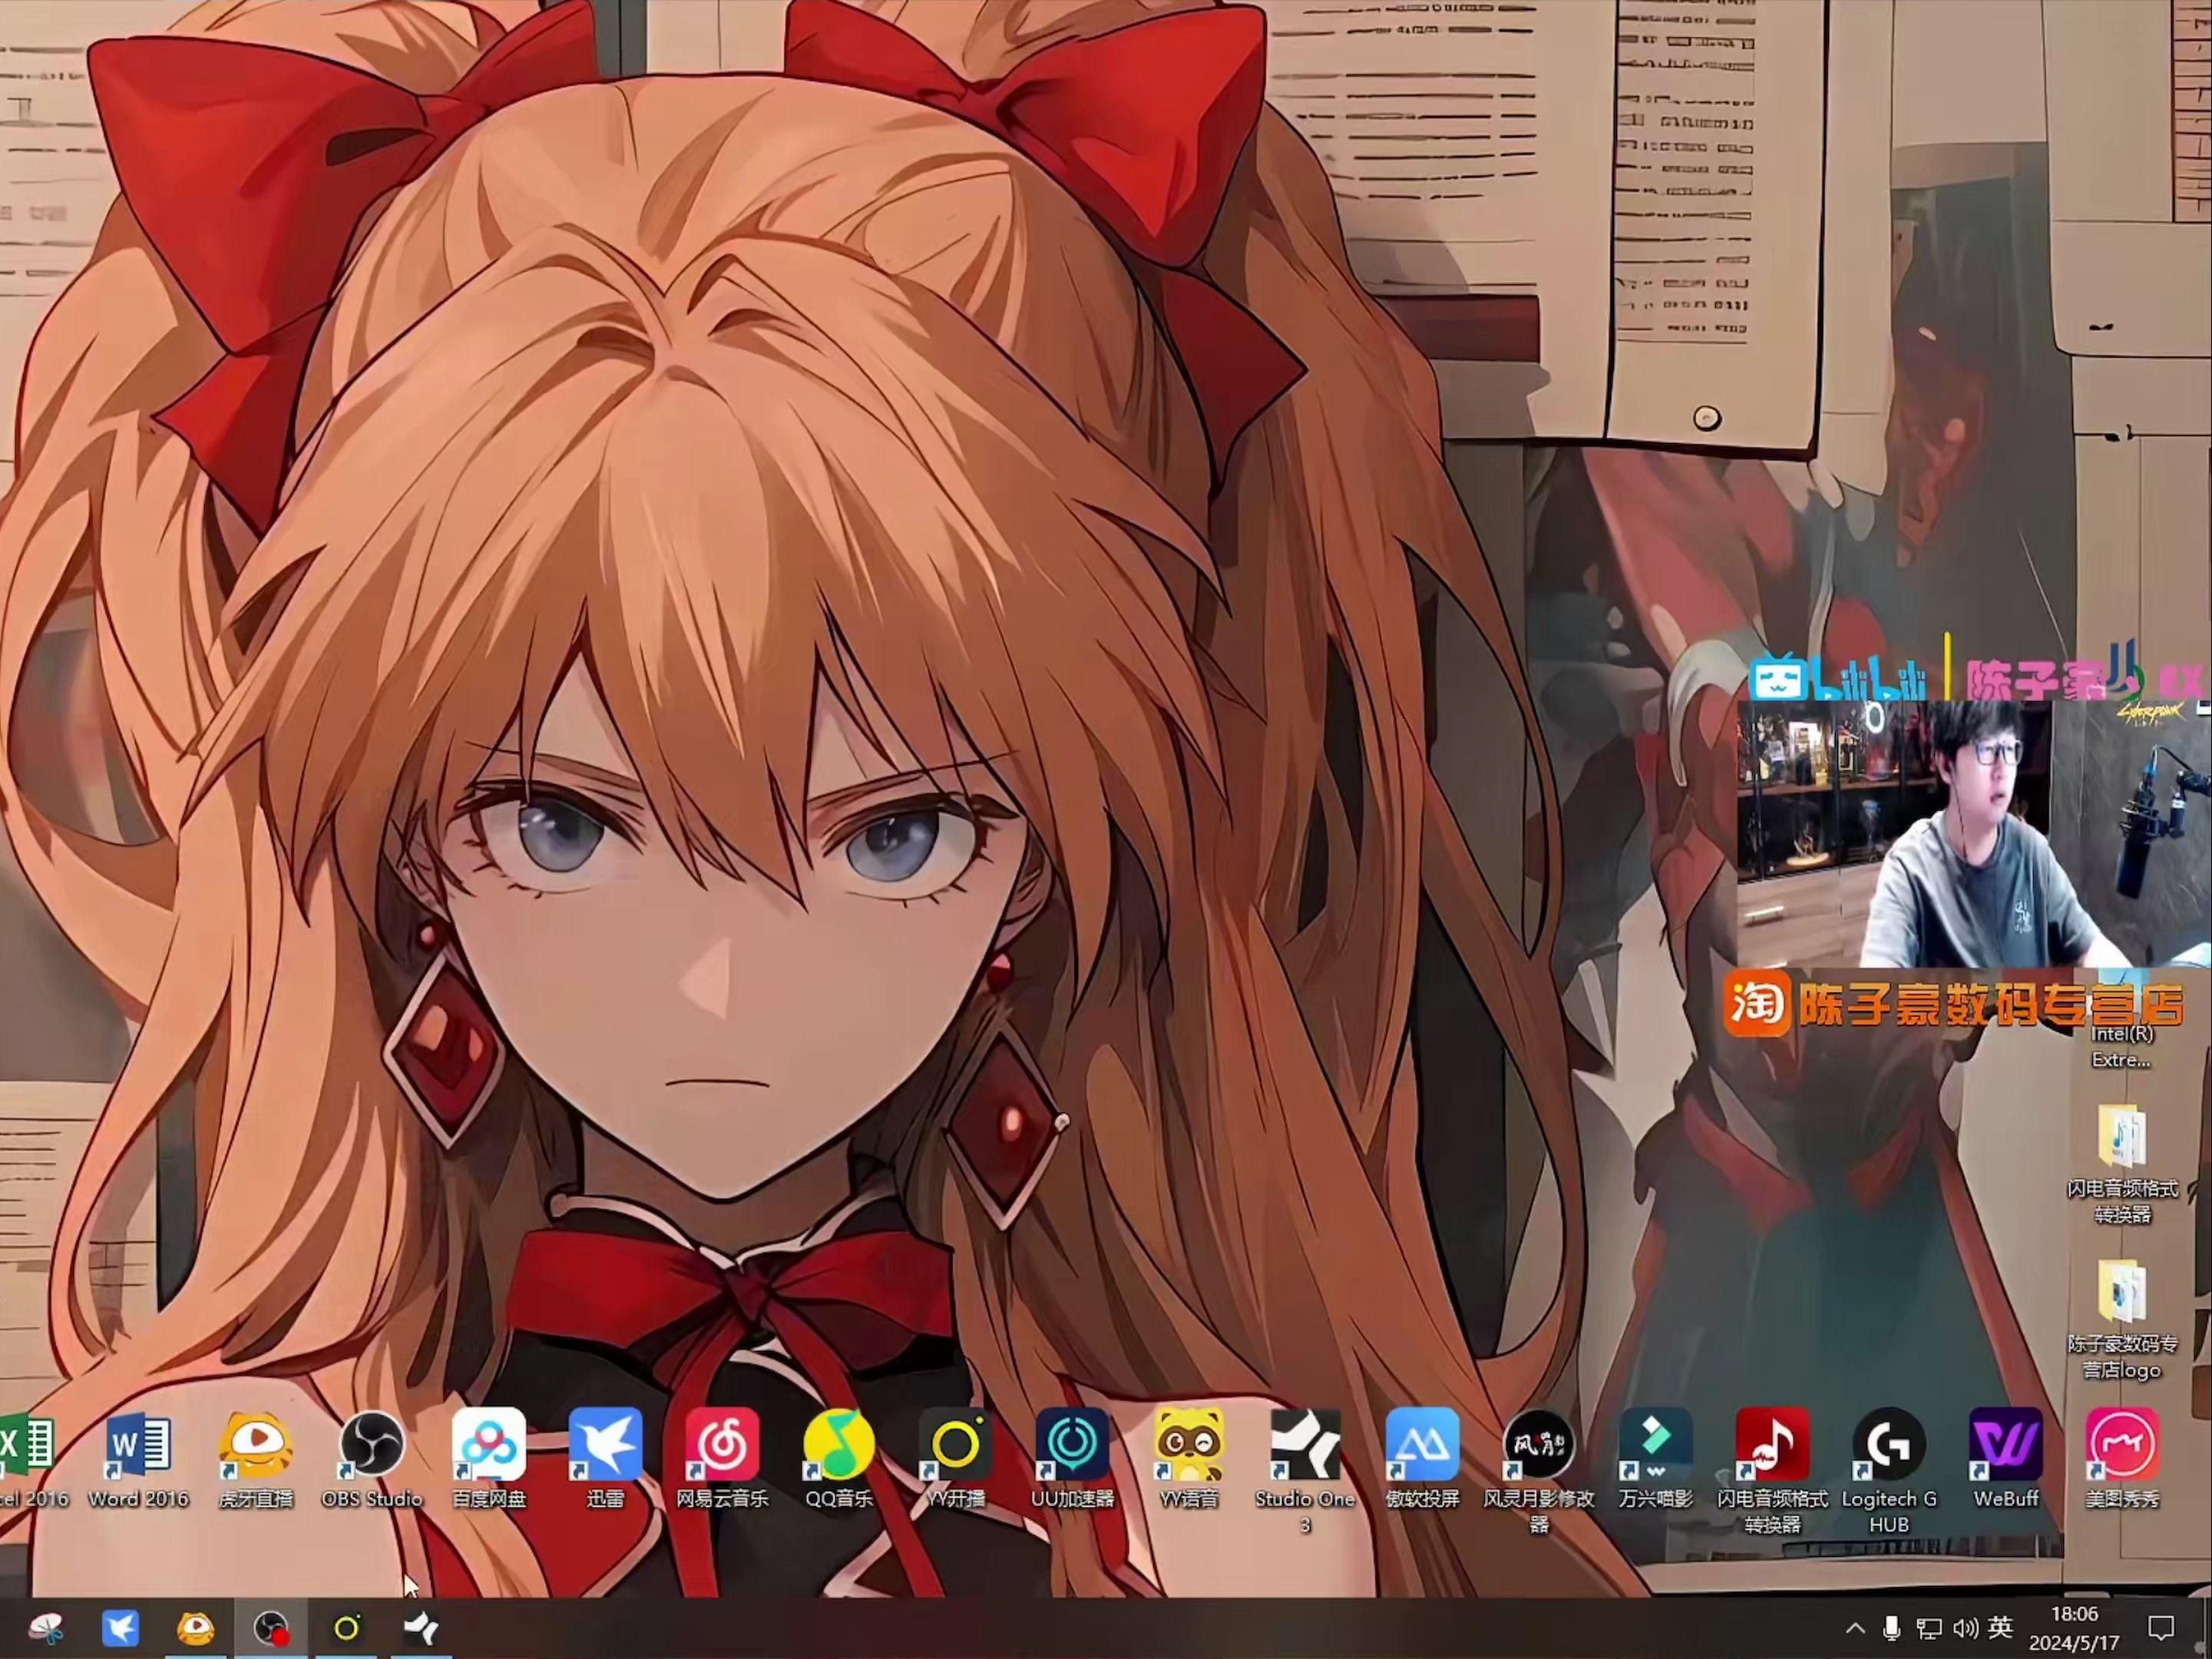The image size is (2212, 1659).
Task: Open the volume control in the tray
Action: 1965,1629
